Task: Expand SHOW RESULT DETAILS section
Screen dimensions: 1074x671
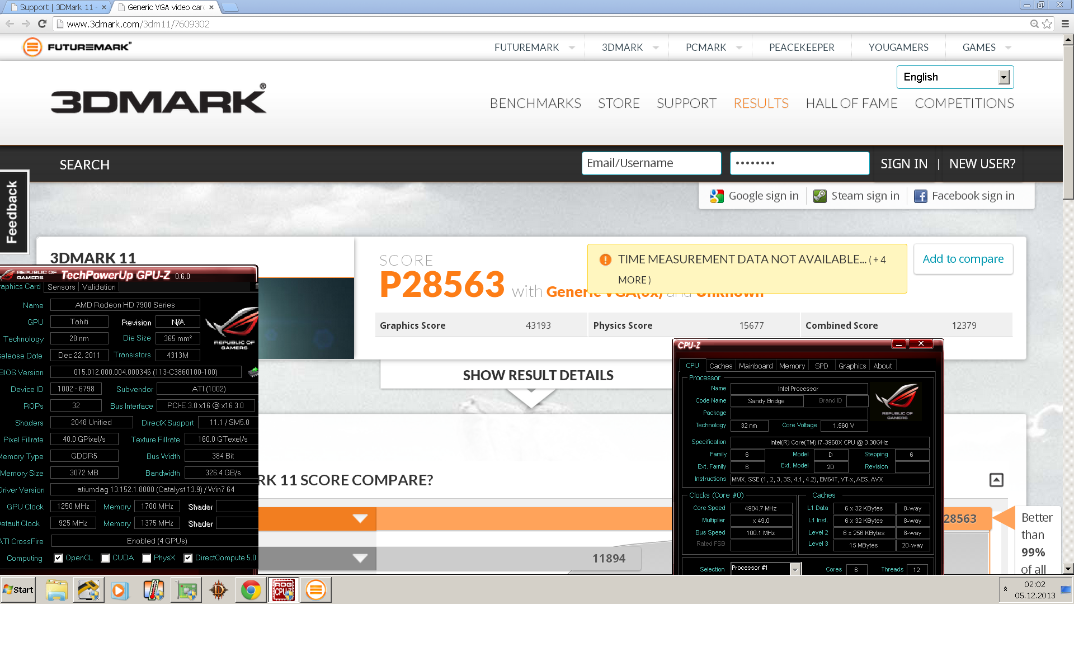Action: (538, 375)
